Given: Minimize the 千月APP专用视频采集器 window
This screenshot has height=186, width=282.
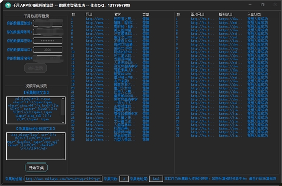Looking at the screenshot, I should click(250, 5).
